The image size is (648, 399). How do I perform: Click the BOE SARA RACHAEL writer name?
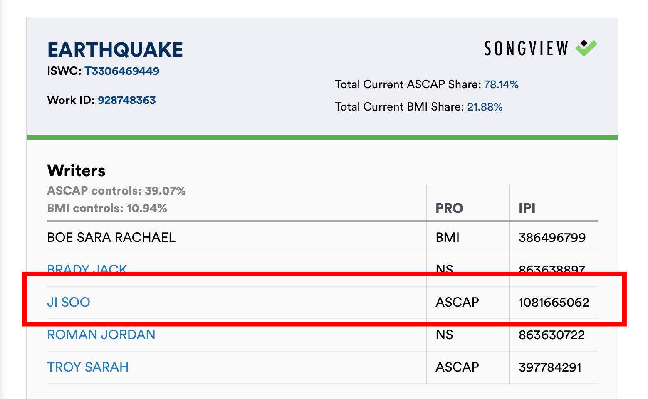pos(111,237)
